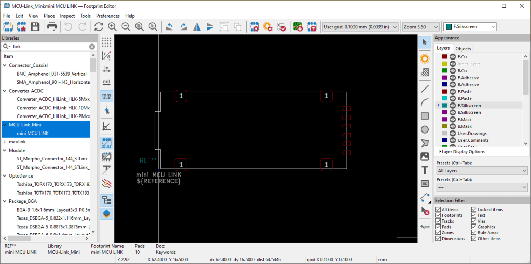Image resolution: width=531 pixels, height=264 pixels.
Task: Switch to the Objects tab
Action: point(463,48)
